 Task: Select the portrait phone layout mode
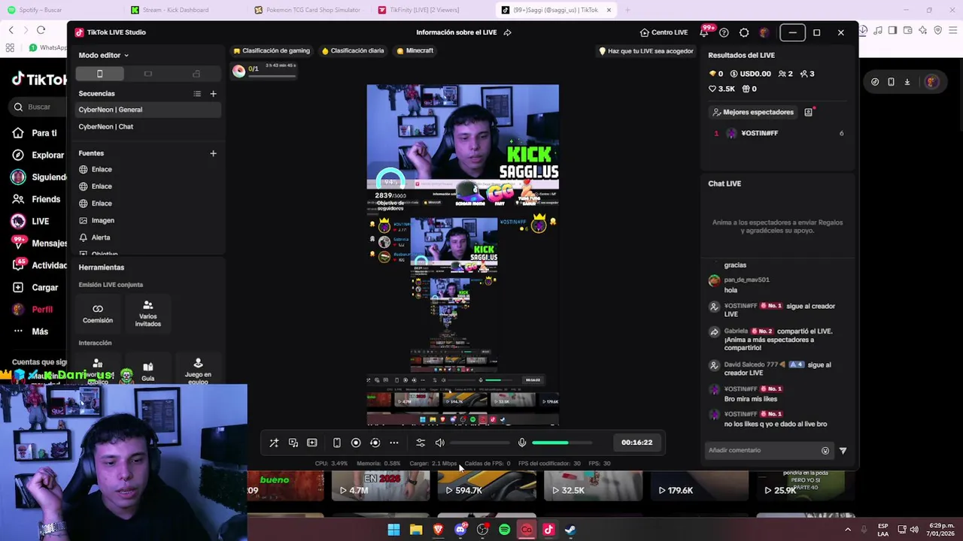coord(99,74)
